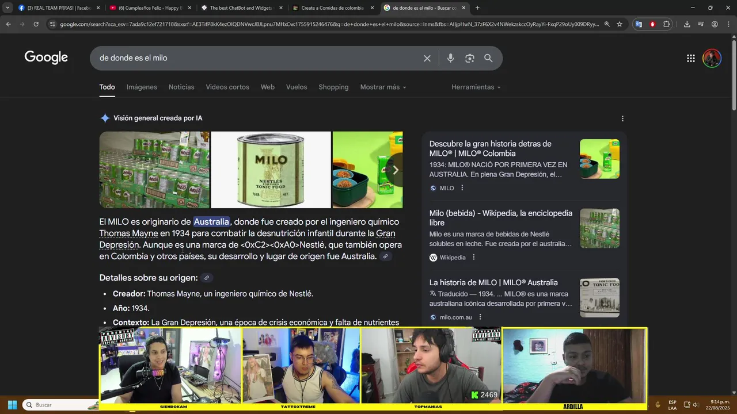This screenshot has height=414, width=737.
Task: Switch to the Vuelos tab
Action: (x=297, y=87)
